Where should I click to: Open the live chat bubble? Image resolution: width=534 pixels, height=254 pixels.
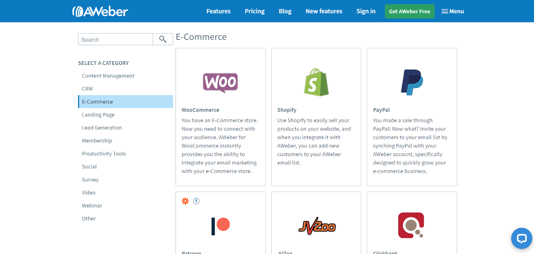click(521, 238)
